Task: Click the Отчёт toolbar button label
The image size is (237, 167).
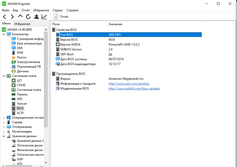Action: (64, 17)
